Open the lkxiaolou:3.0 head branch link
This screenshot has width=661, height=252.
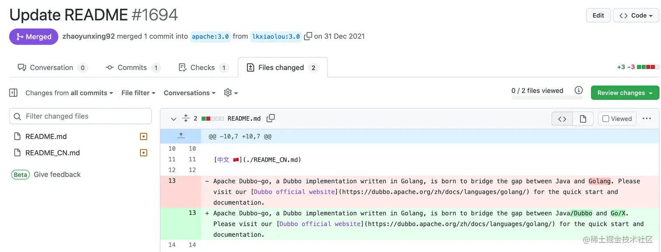[x=276, y=37]
